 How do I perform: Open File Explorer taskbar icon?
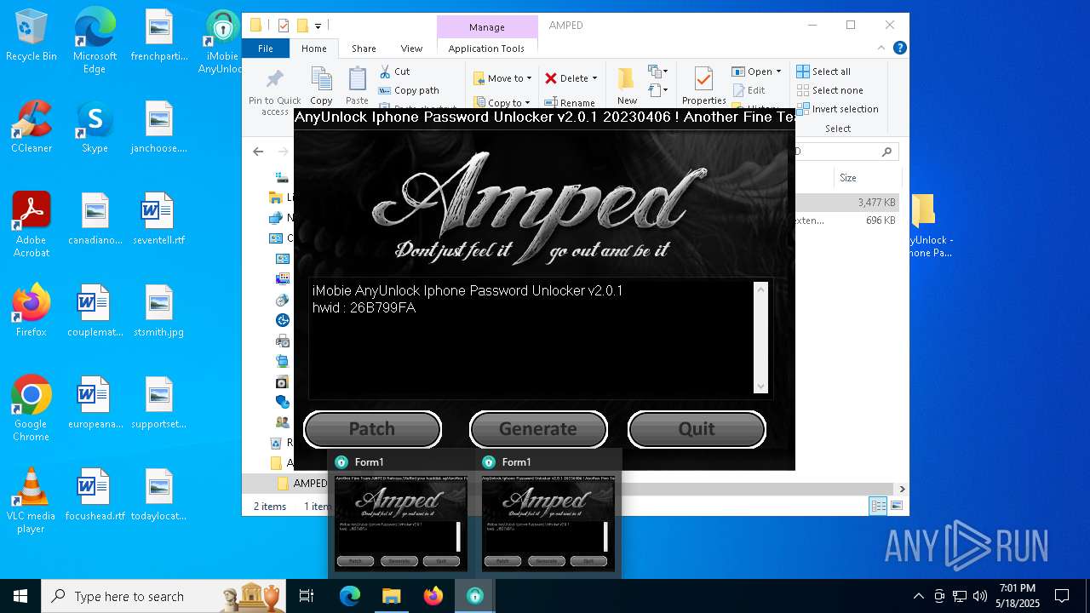(x=391, y=596)
